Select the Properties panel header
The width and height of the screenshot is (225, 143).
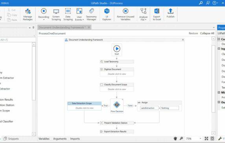(x=221, y=27)
